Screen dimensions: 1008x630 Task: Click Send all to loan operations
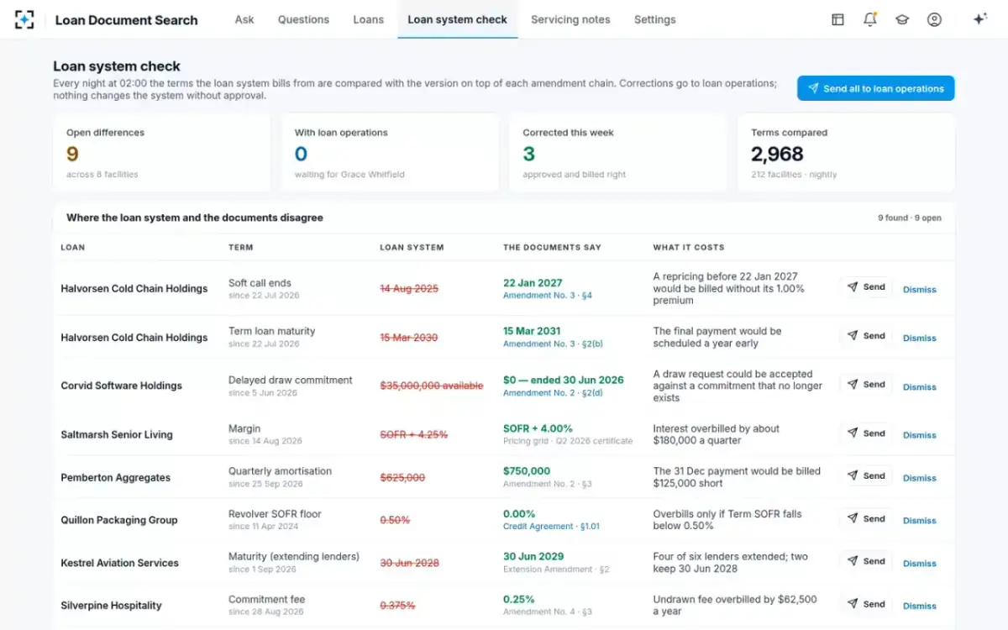[x=875, y=88]
